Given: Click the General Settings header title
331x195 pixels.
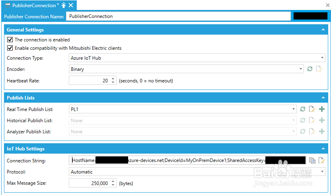Looking at the screenshot, I should [x=25, y=30].
